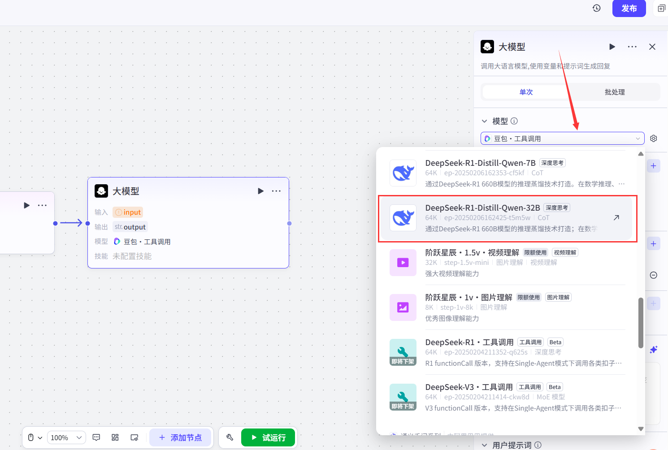Viewport: 668px width, 450px height.
Task: Select DeepSeek-R1·工具调用 model
Action: coord(507,352)
